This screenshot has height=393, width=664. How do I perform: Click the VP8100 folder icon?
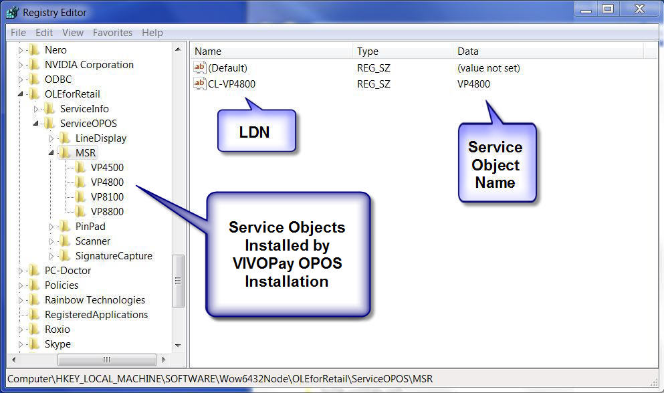(80, 197)
